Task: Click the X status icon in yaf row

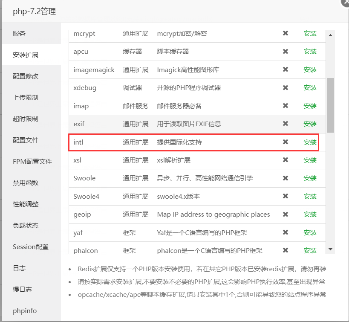Action: [x=286, y=232]
